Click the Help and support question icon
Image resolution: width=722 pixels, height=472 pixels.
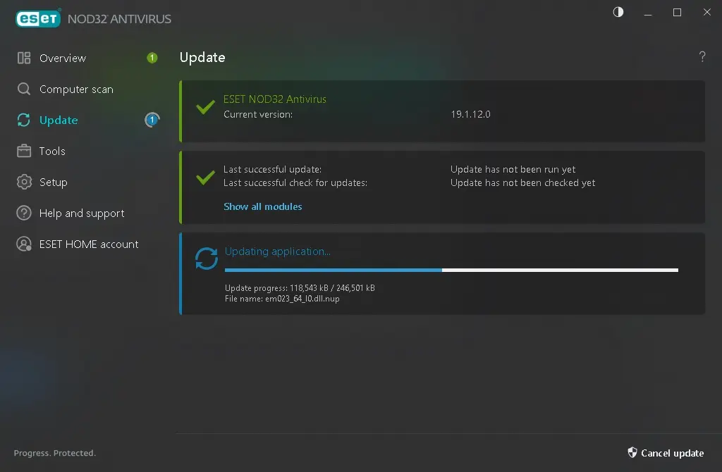(24, 213)
